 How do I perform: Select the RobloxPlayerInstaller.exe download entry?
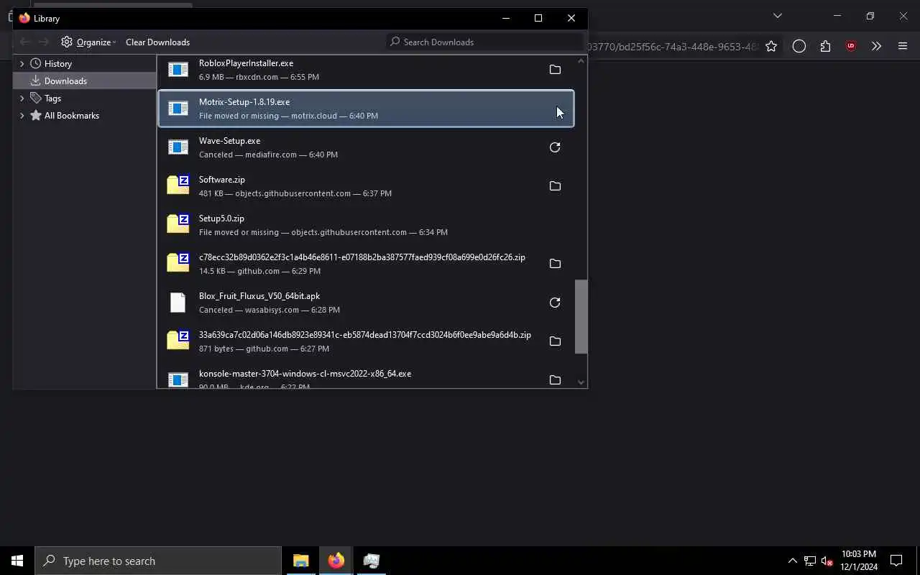[x=366, y=70]
